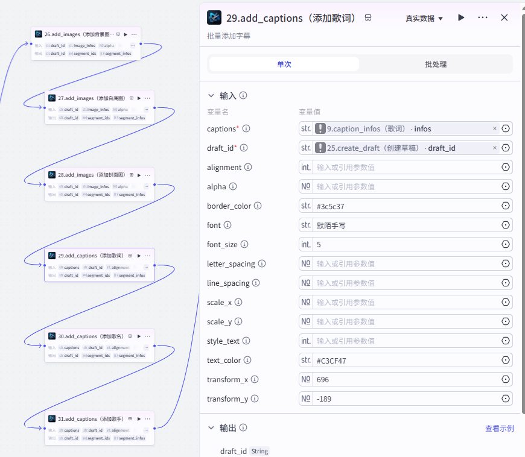Screen dimensions: 525x457
Task: Click the 批量添加字幕 link below the title
Action: click(231, 36)
